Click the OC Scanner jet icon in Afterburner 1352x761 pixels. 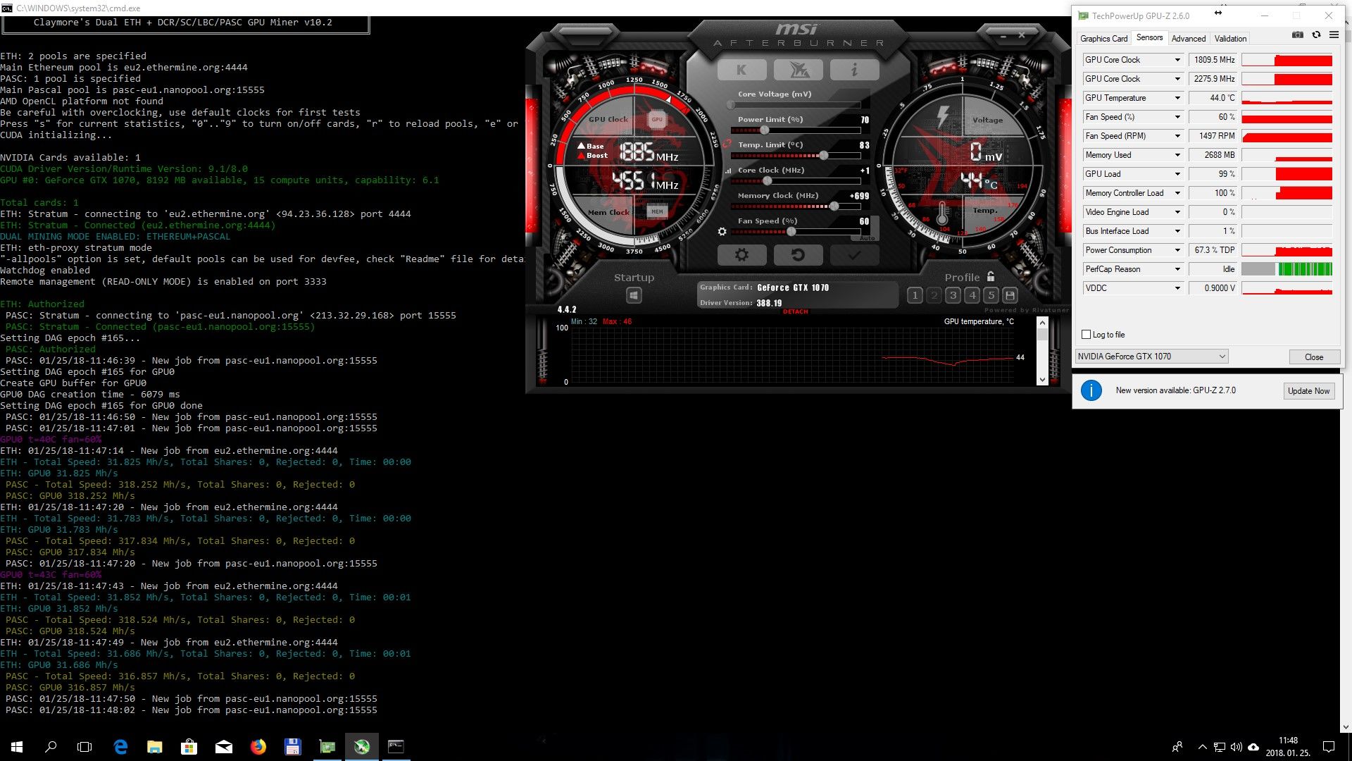pos(798,69)
